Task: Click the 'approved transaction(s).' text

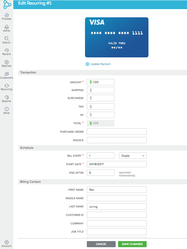Action: (x=127, y=174)
